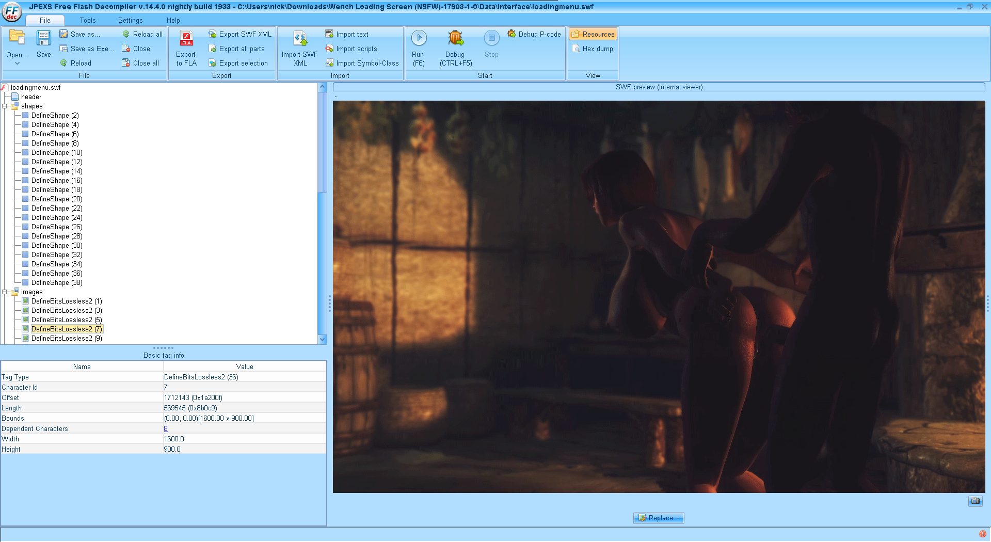
Task: Select DefineShape (38) in the tree
Action: (57, 283)
